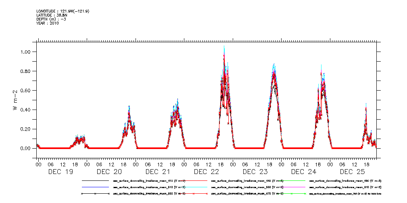Click the plain black legend line sample

pos(95,180)
